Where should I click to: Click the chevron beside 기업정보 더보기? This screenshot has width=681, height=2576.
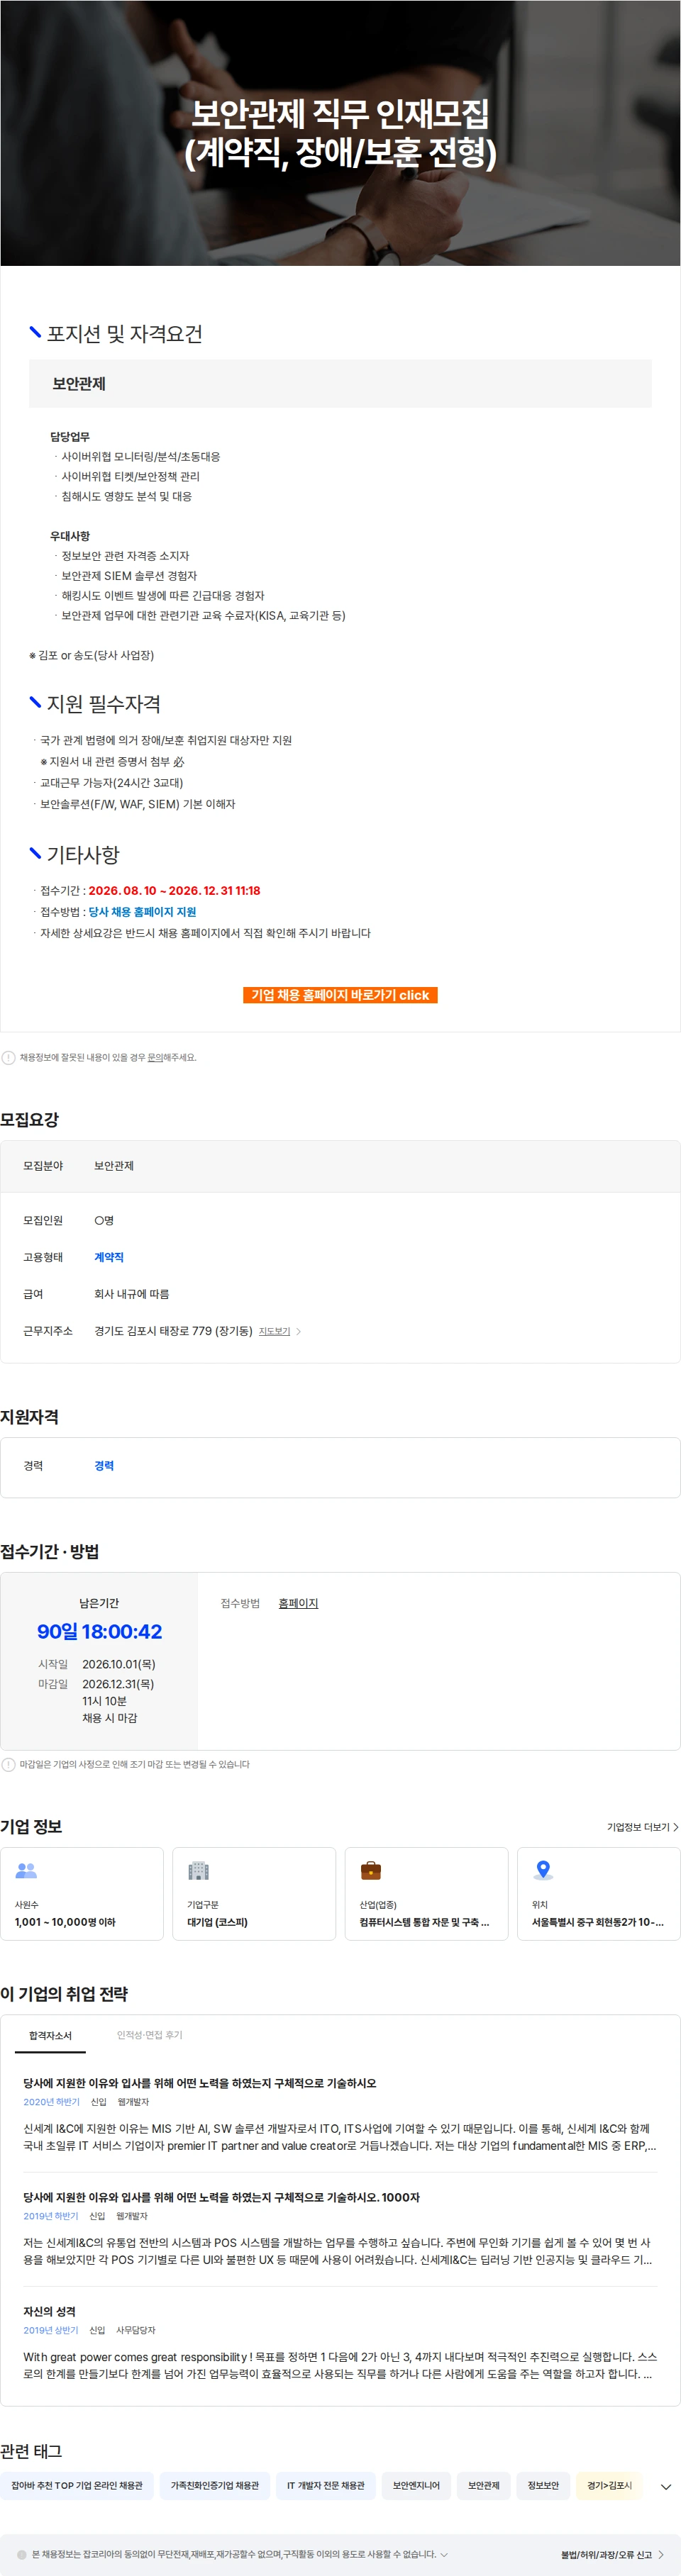coord(676,1827)
